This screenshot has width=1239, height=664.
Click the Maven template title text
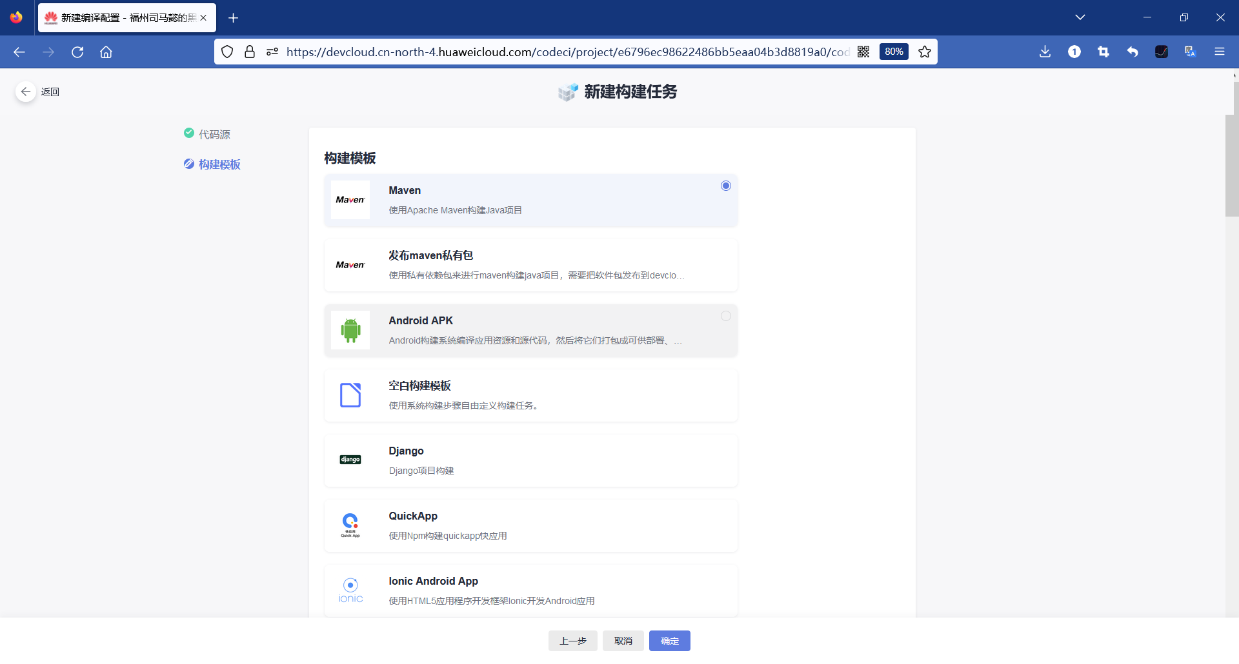[x=405, y=190]
